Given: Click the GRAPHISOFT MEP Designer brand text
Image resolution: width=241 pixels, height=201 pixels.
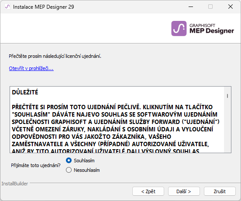Looking at the screenshot, I should (x=212, y=29).
